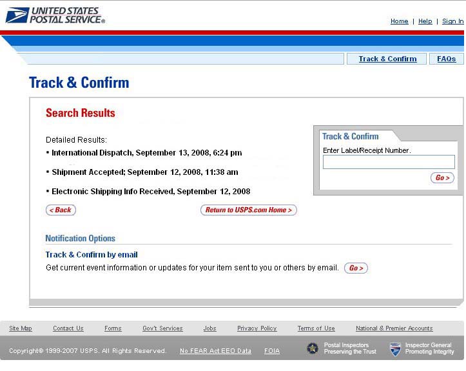Click Track & Confirm heading in sidebar box
Screen dimensions: 466x371
[351, 136]
